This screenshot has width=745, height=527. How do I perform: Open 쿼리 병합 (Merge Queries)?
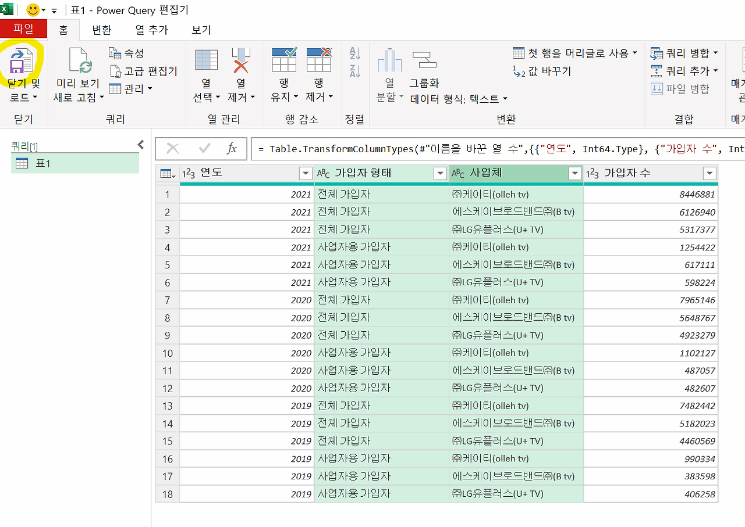[684, 53]
